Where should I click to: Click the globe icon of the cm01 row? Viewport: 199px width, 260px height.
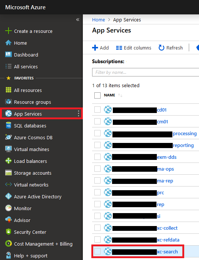[x=108, y=122]
